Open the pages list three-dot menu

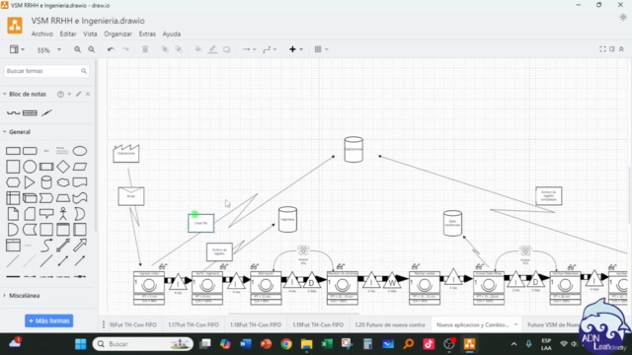pyautogui.click(x=104, y=324)
